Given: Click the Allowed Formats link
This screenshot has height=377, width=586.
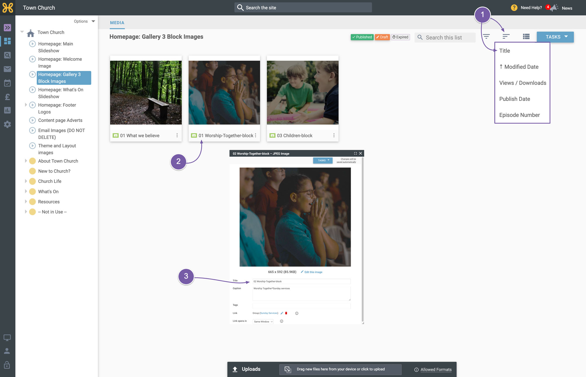Looking at the screenshot, I should click(436, 369).
